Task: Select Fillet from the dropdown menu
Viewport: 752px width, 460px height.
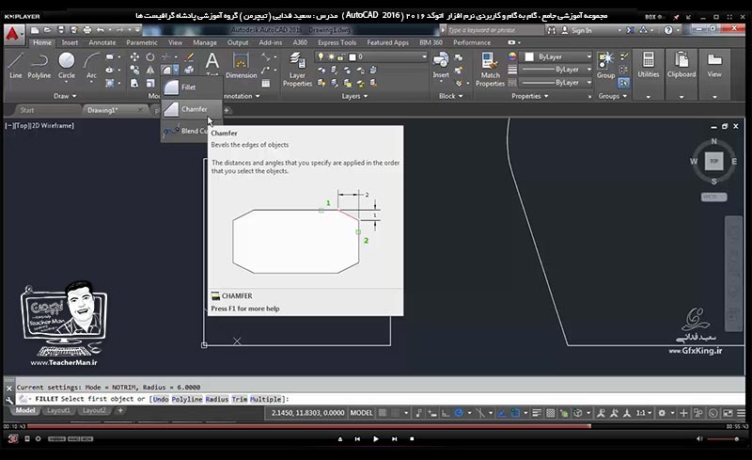Action: (192, 87)
